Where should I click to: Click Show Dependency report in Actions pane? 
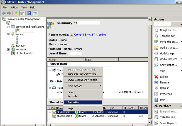click(169, 65)
